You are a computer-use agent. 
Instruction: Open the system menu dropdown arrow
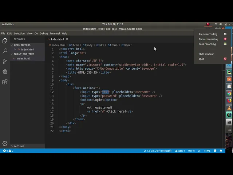[x=230, y=24]
